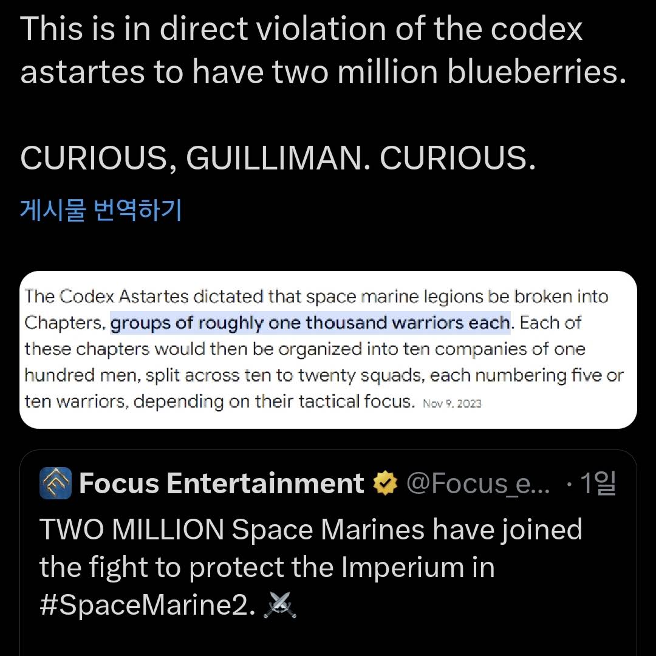
Task: Click the 'Nov 9, 2023' date in image
Action: (x=453, y=403)
